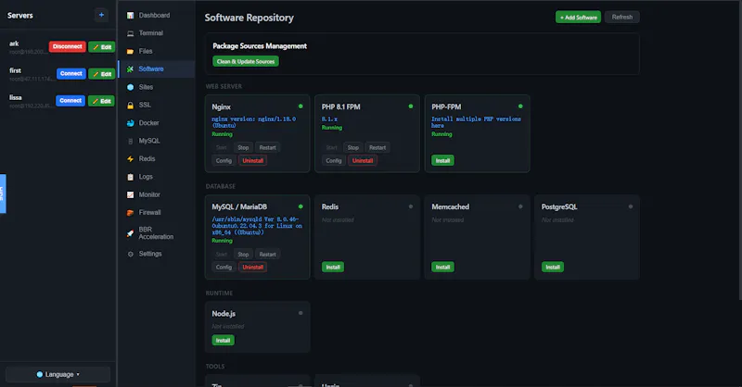Viewport: 742px width, 387px height.
Task: Click the Docker whale icon
Action: (x=130, y=123)
